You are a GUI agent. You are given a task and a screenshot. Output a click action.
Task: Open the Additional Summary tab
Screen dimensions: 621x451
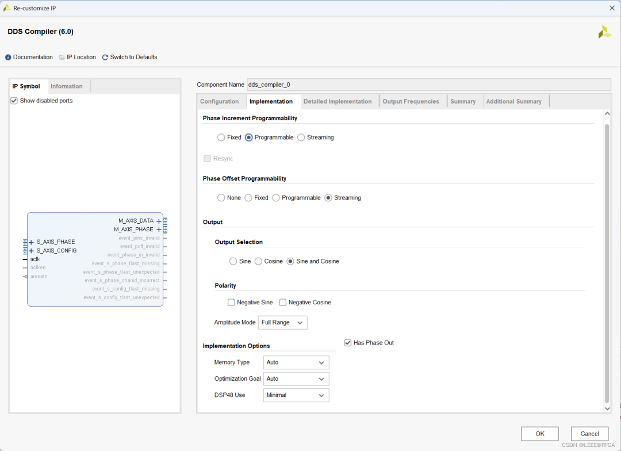click(514, 101)
